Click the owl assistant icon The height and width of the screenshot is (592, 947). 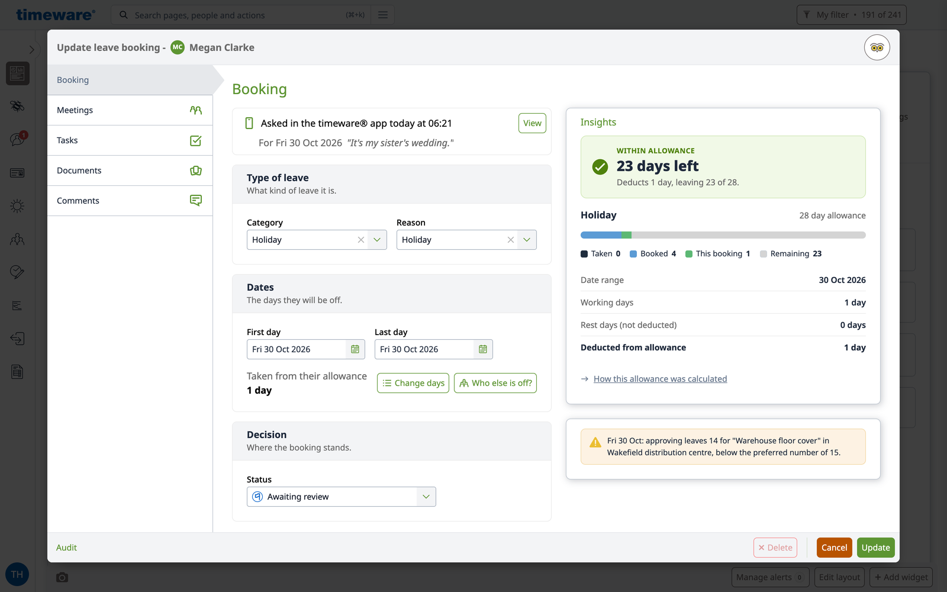(x=877, y=47)
